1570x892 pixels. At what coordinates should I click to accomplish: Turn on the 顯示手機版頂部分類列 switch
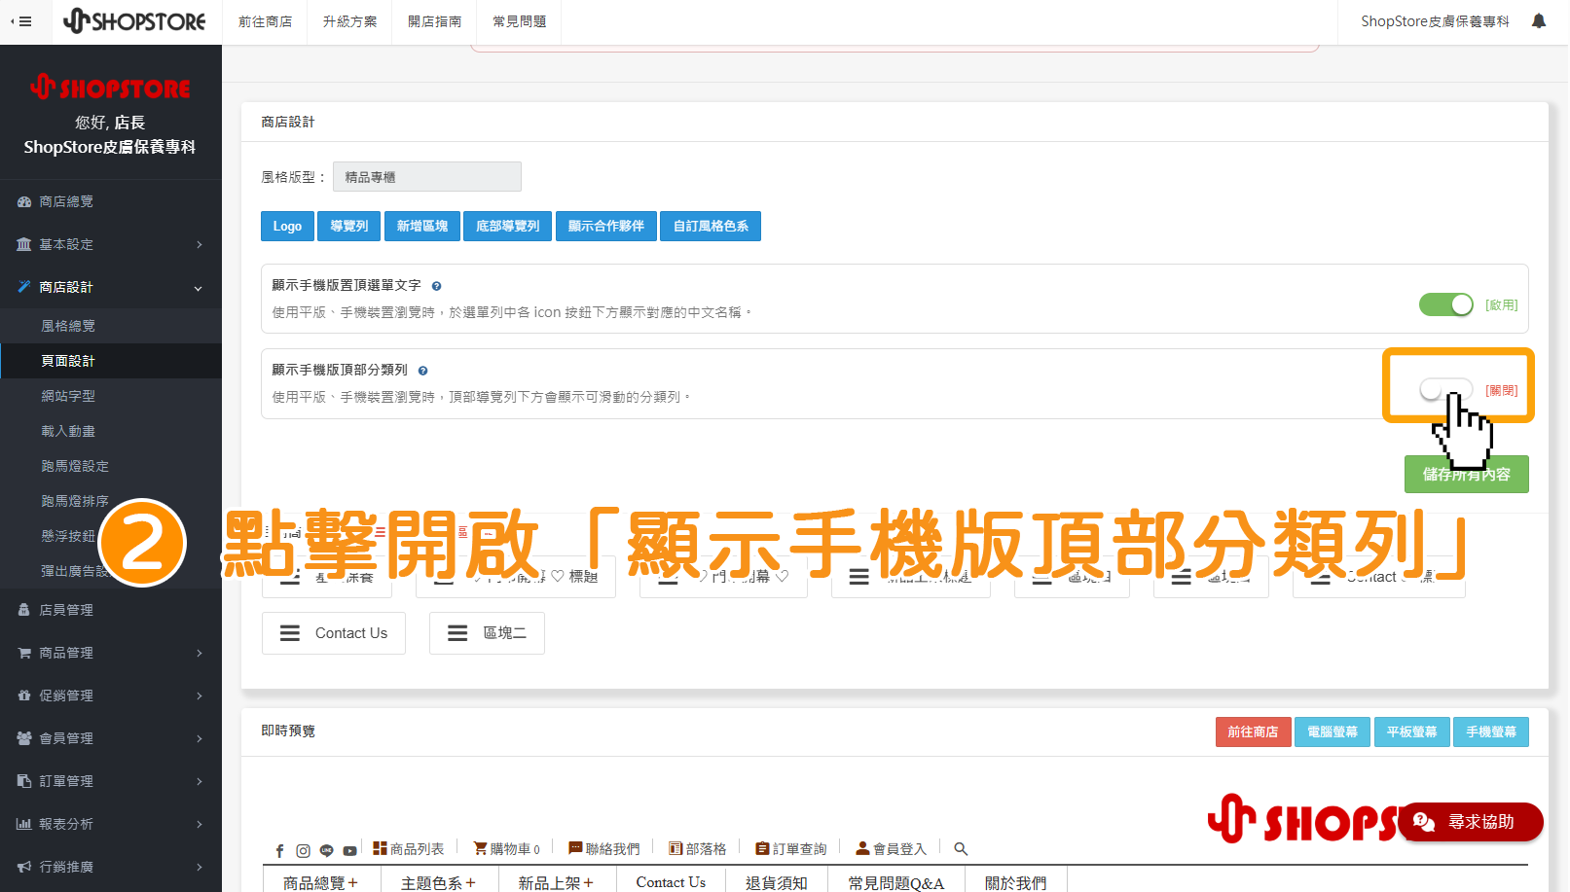[x=1446, y=390]
